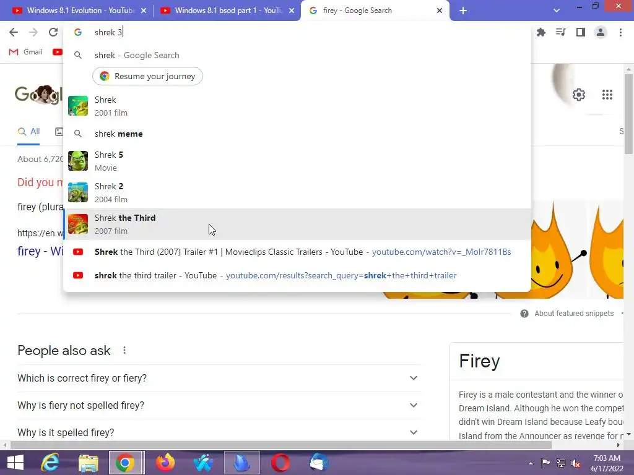
Task: Click the horizontal scrollbar thumb
Action: (281, 445)
